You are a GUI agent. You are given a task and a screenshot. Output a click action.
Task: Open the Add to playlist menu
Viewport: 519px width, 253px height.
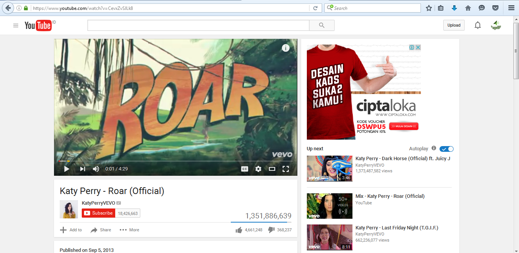click(x=71, y=230)
